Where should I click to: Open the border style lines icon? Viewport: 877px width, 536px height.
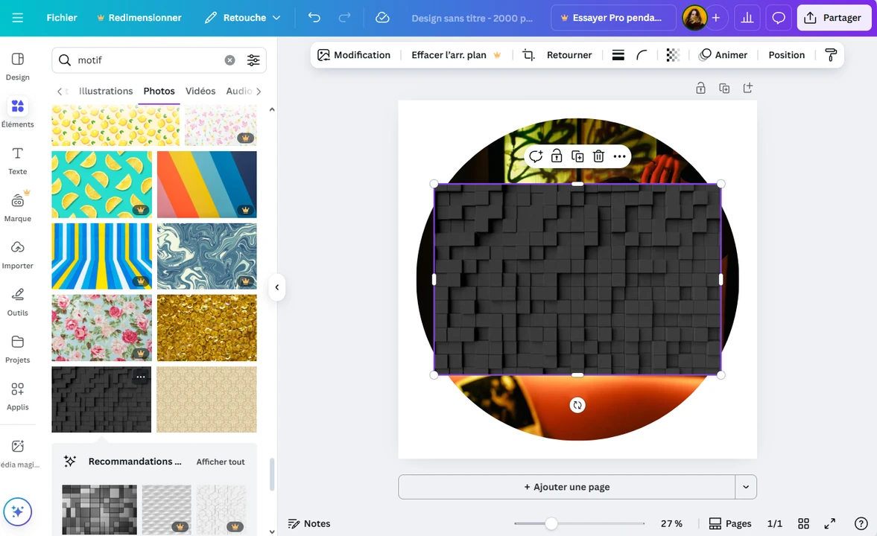(x=618, y=55)
